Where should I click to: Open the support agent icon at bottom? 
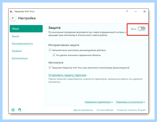click(x=20, y=110)
